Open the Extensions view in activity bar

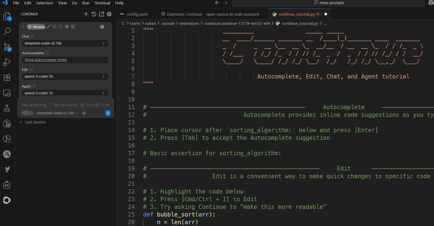pyautogui.click(x=7, y=78)
